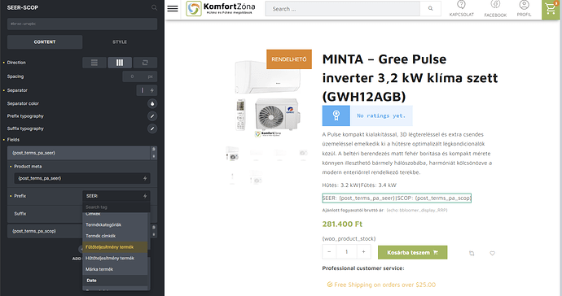Duplicate the {post_terms_pa_scop} field
The width and height of the screenshot is (562, 296).
154,228
